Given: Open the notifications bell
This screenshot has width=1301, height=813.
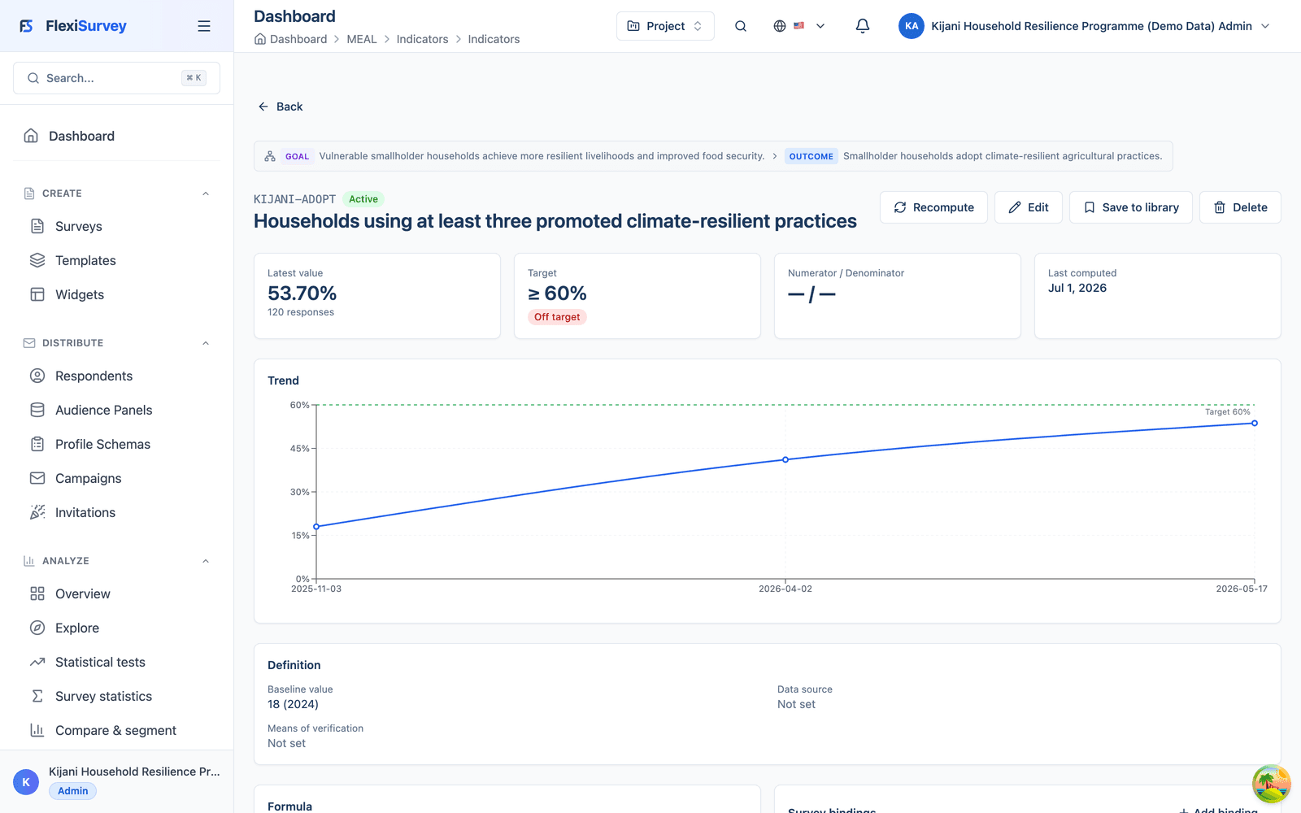Looking at the screenshot, I should 863,26.
